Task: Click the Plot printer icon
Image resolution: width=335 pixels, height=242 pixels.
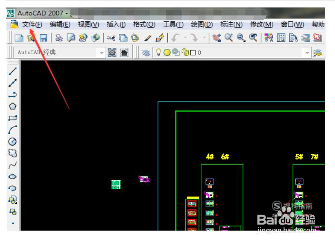Action: tap(59, 38)
